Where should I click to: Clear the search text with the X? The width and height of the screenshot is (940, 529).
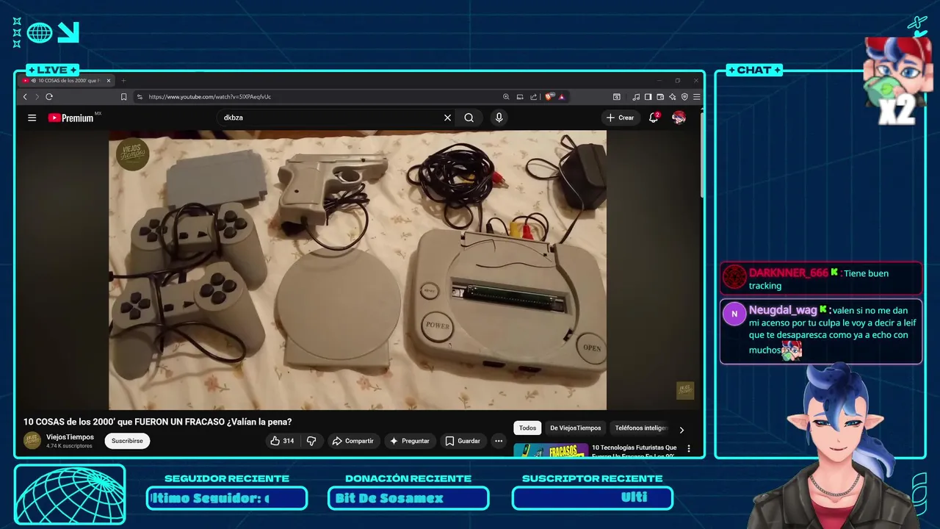tap(447, 118)
